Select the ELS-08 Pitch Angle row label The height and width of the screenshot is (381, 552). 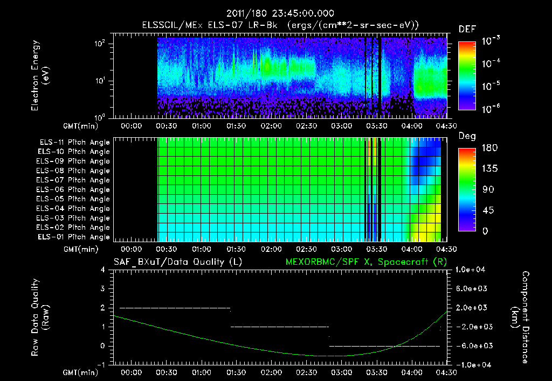[x=73, y=171]
